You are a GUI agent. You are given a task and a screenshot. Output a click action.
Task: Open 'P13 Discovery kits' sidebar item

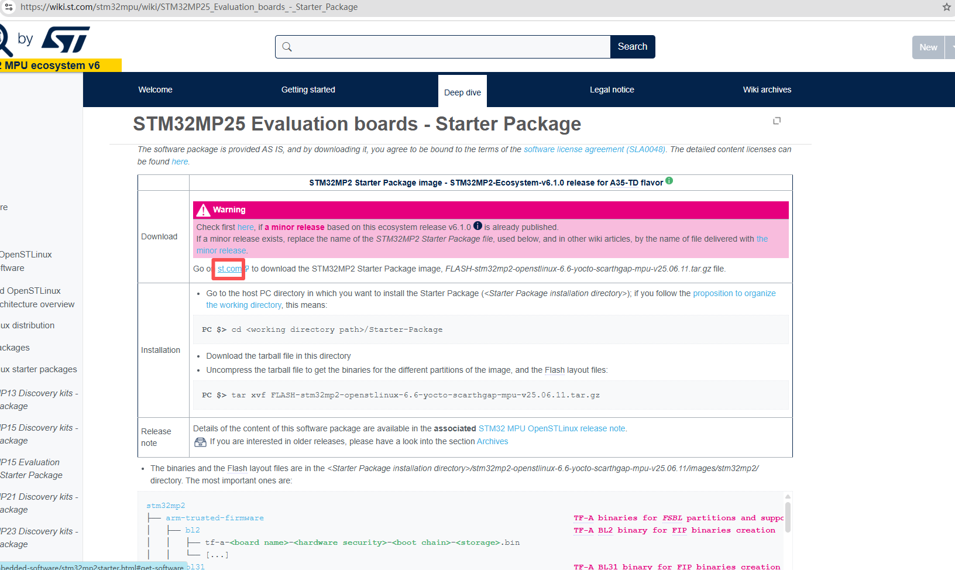pyautogui.click(x=39, y=400)
